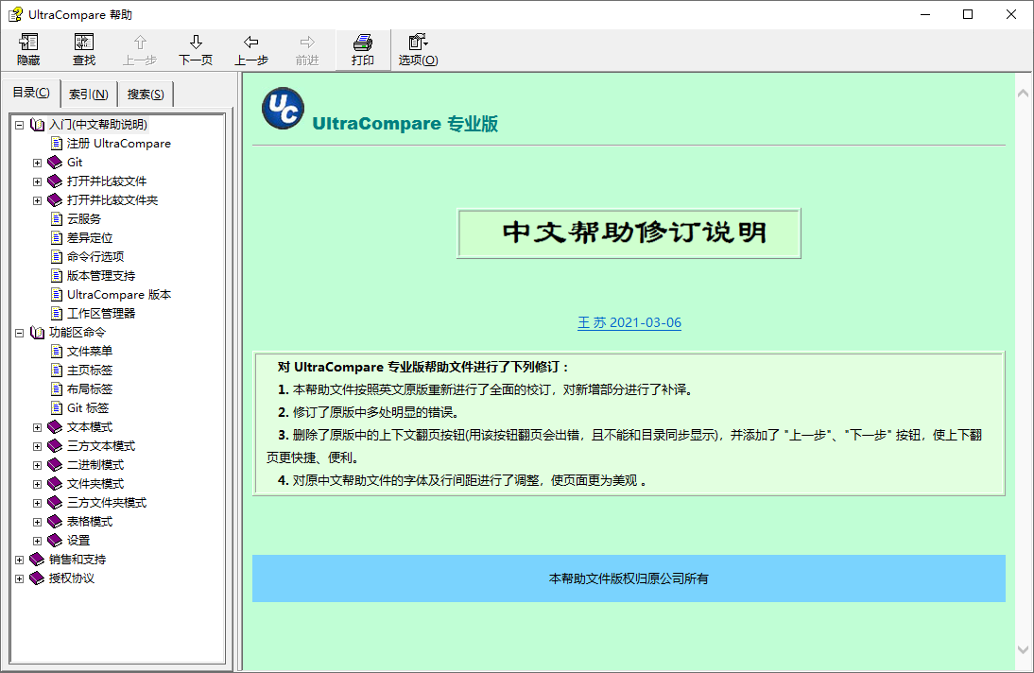Collapse the 功能区命令 tree node
1034x673 pixels.
(20, 333)
